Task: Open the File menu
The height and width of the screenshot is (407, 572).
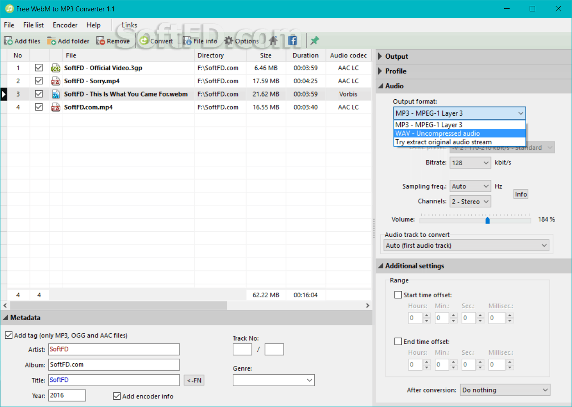Action: tap(9, 25)
